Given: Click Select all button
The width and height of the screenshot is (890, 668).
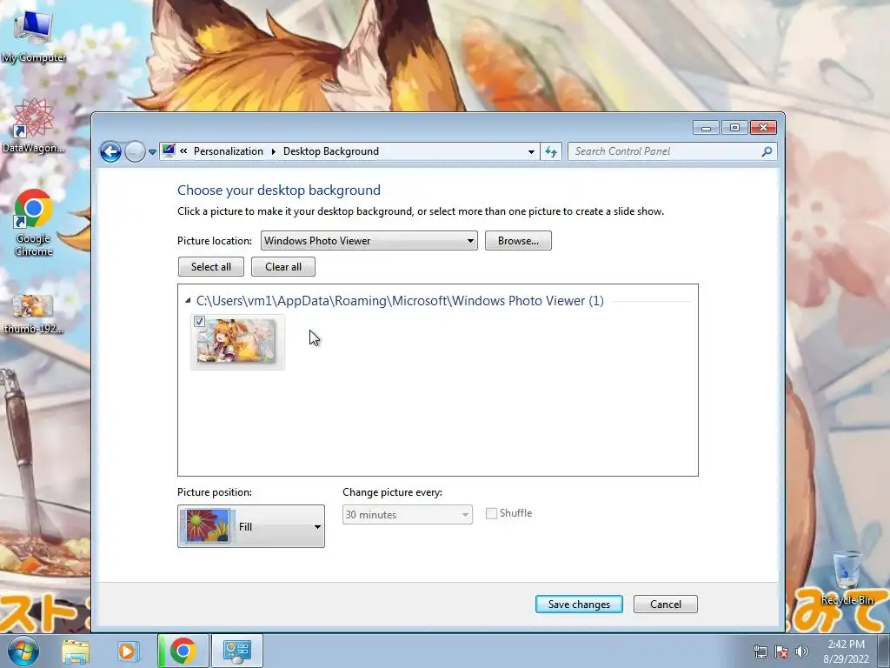Looking at the screenshot, I should pyautogui.click(x=211, y=267).
